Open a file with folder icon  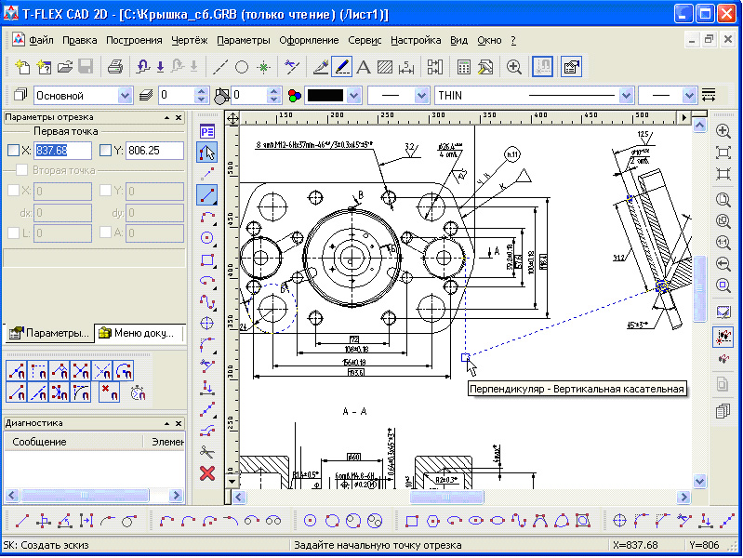(65, 67)
